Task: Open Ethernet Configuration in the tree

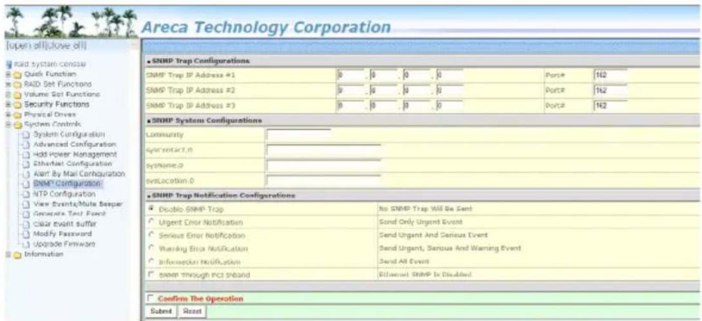Action: [x=73, y=164]
